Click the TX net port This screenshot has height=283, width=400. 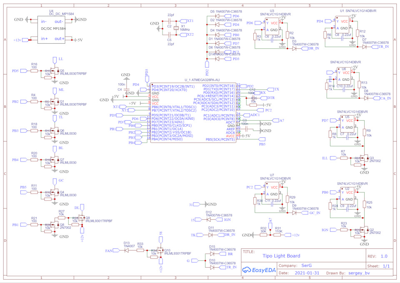270,89
